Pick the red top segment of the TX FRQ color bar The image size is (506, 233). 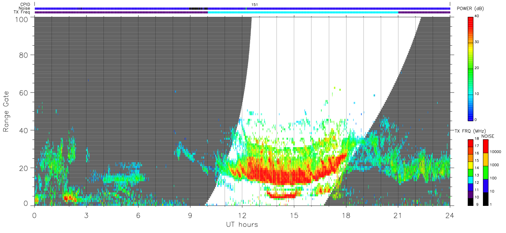tap(470, 143)
